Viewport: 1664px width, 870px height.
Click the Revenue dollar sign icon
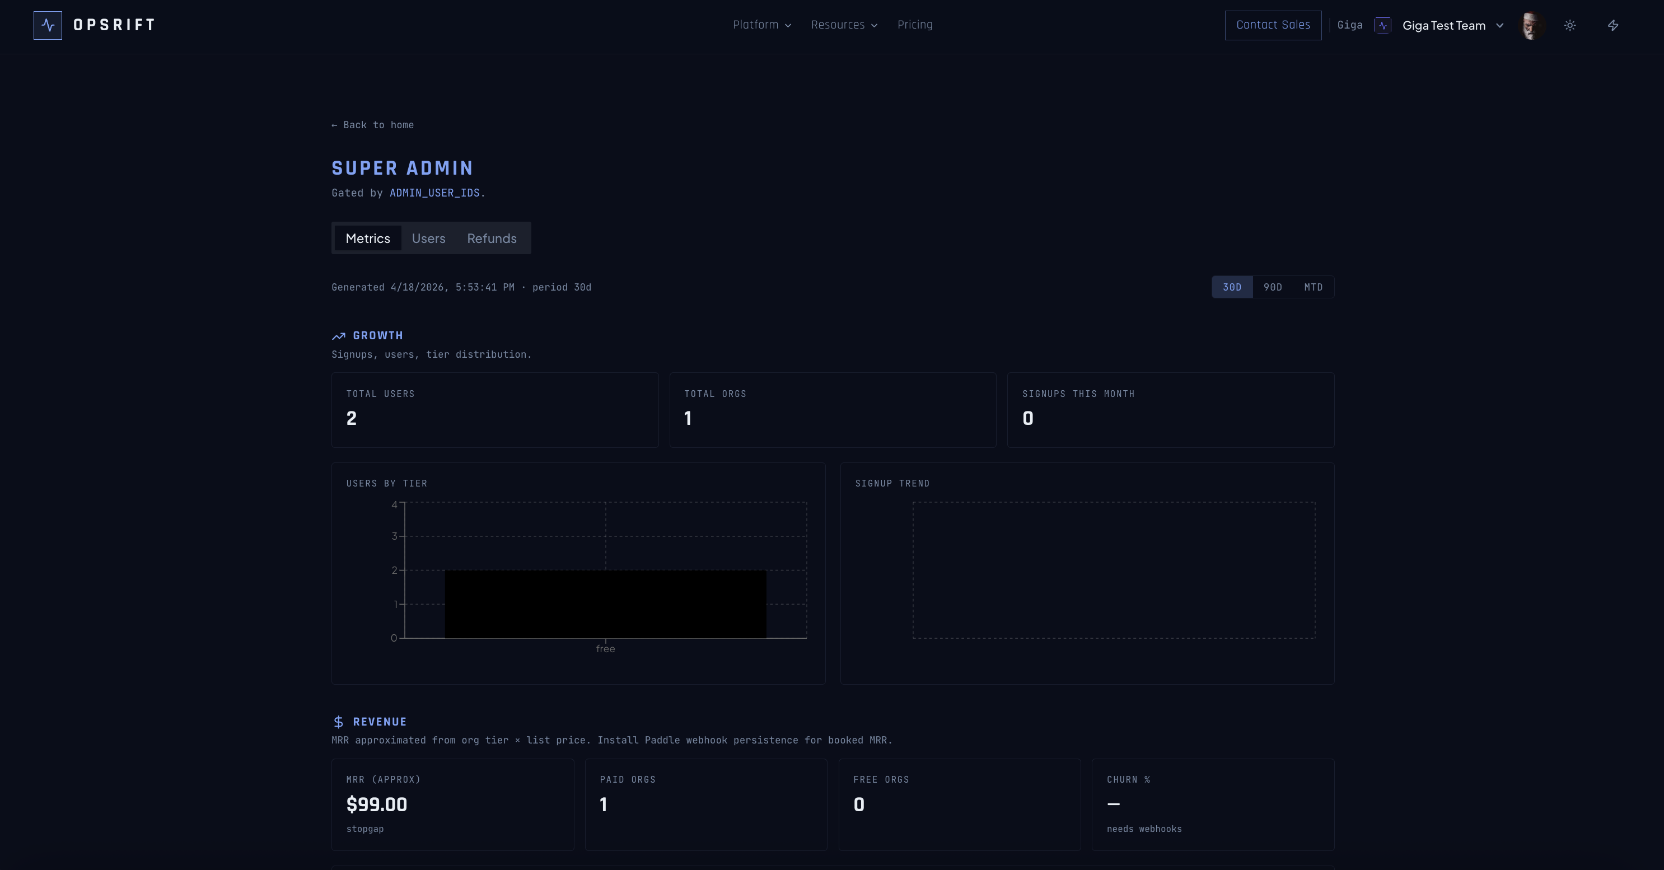pos(339,722)
